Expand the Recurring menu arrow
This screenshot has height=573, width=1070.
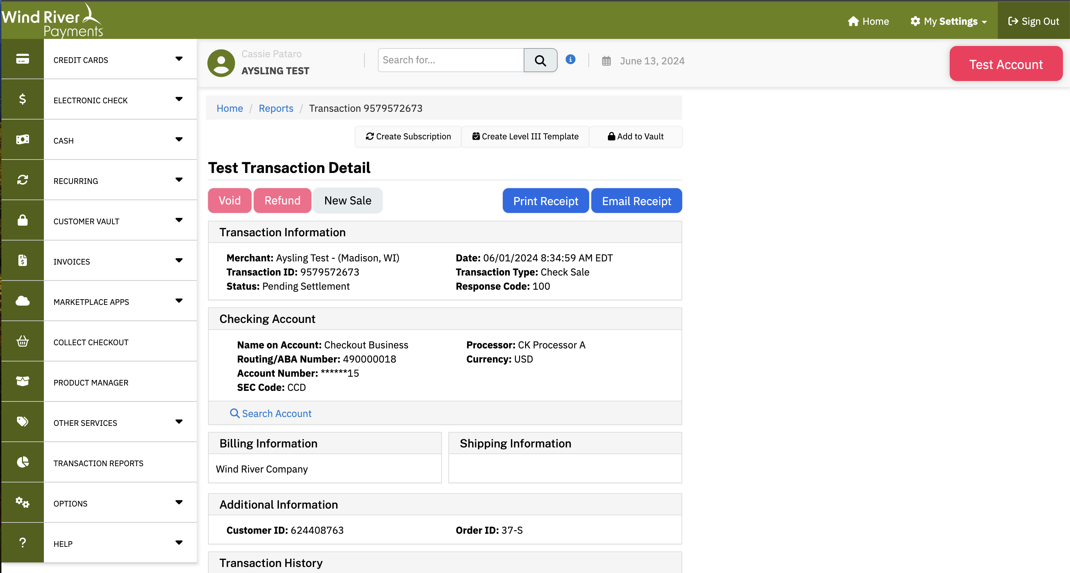[179, 180]
